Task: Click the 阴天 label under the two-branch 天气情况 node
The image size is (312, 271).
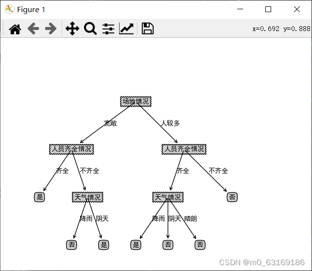Action: coord(102,219)
